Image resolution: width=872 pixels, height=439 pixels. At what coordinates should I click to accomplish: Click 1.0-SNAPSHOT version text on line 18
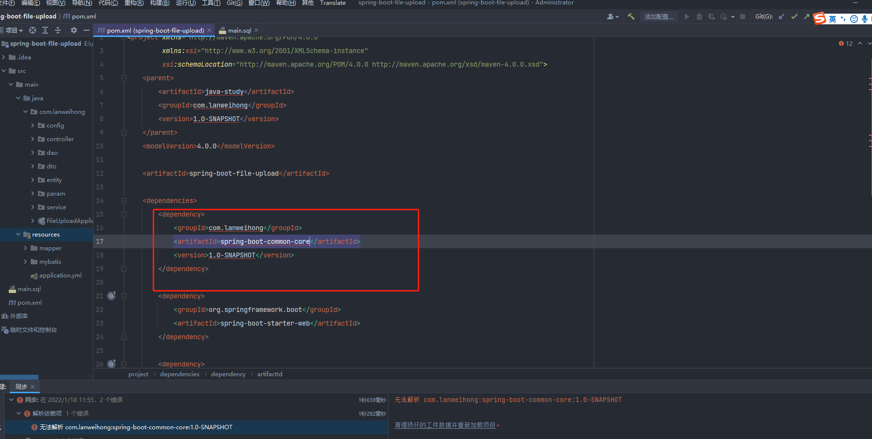(x=232, y=255)
